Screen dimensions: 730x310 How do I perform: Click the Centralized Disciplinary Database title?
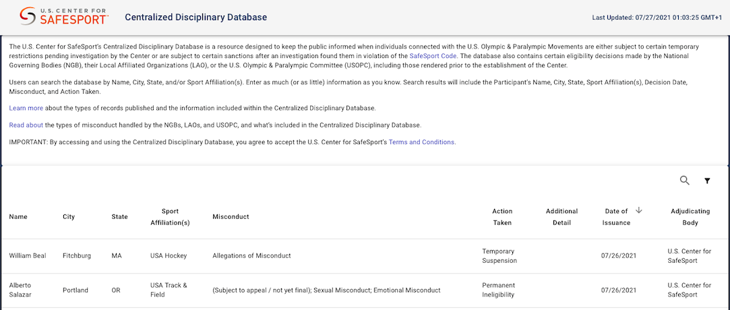click(x=196, y=17)
